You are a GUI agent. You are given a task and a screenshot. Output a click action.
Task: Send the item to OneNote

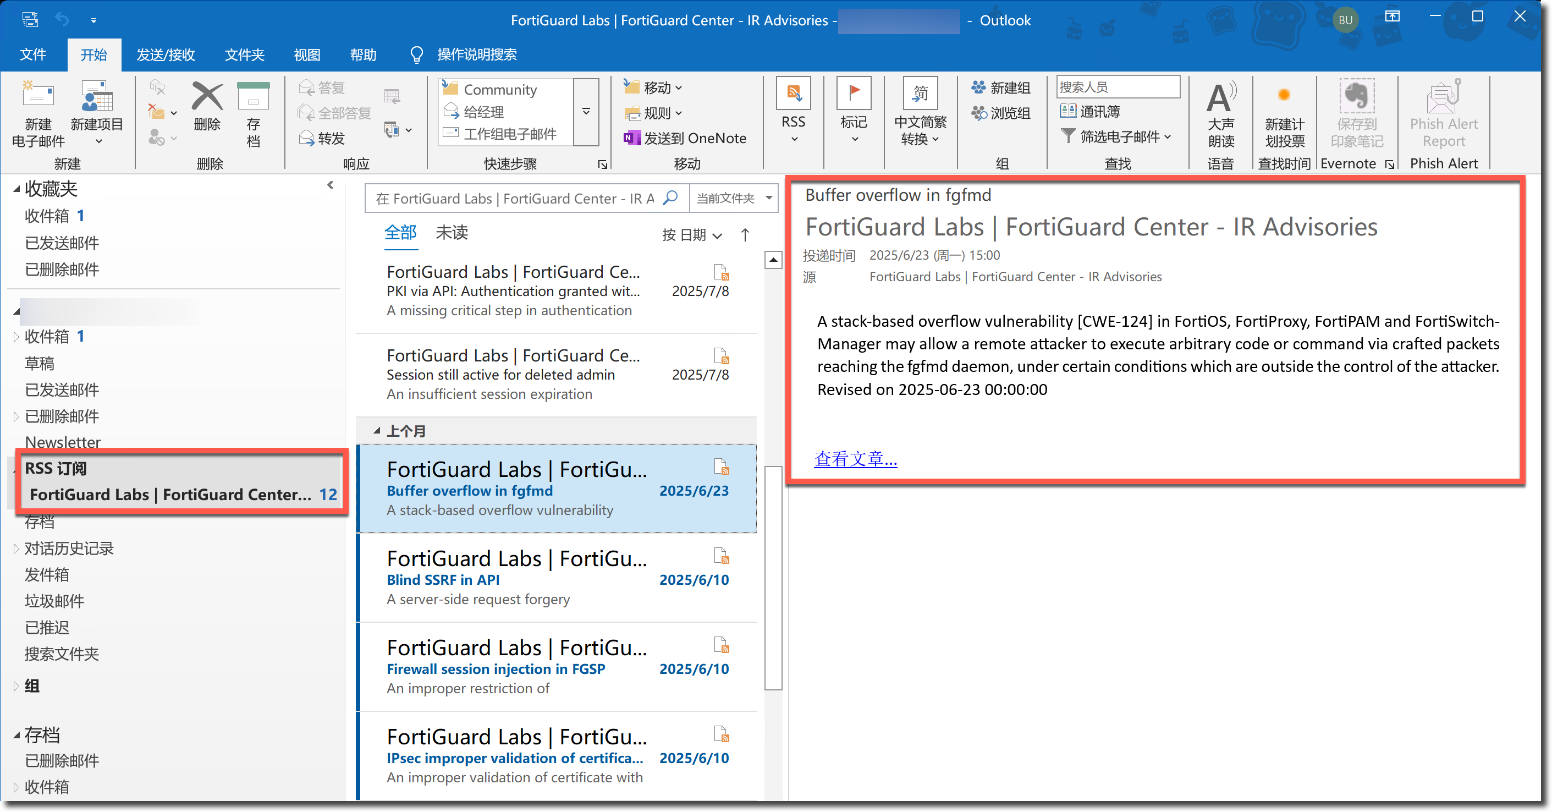tap(685, 138)
